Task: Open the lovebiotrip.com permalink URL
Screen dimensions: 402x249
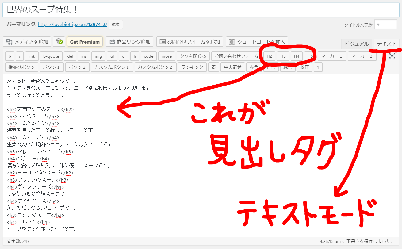Action: [x=72, y=25]
